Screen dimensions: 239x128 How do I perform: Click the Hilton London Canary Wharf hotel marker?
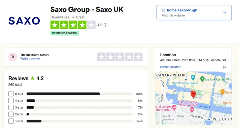tap(192, 110)
